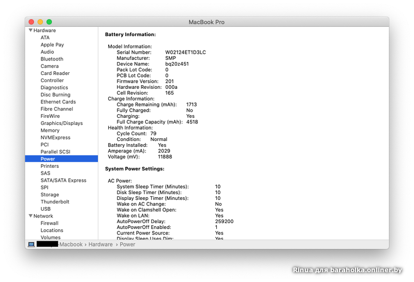
Task: Click manufacturer value SMP
Action: 171,58
